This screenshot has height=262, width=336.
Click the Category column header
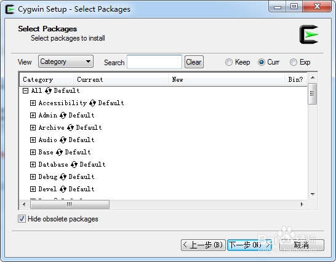coord(47,79)
